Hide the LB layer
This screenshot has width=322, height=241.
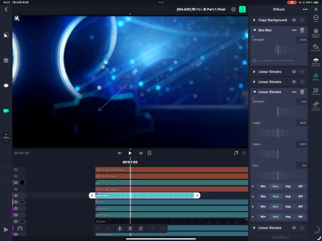pos(16,183)
